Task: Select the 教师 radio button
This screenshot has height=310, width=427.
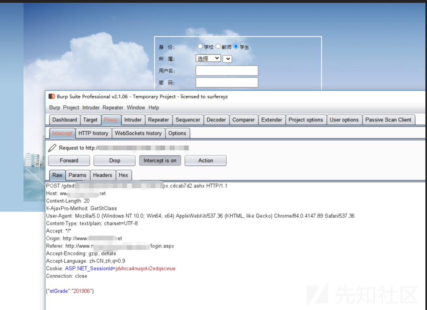Action: point(218,46)
